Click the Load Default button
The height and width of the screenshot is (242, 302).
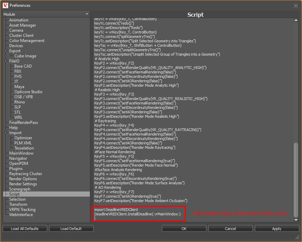coord(71,229)
